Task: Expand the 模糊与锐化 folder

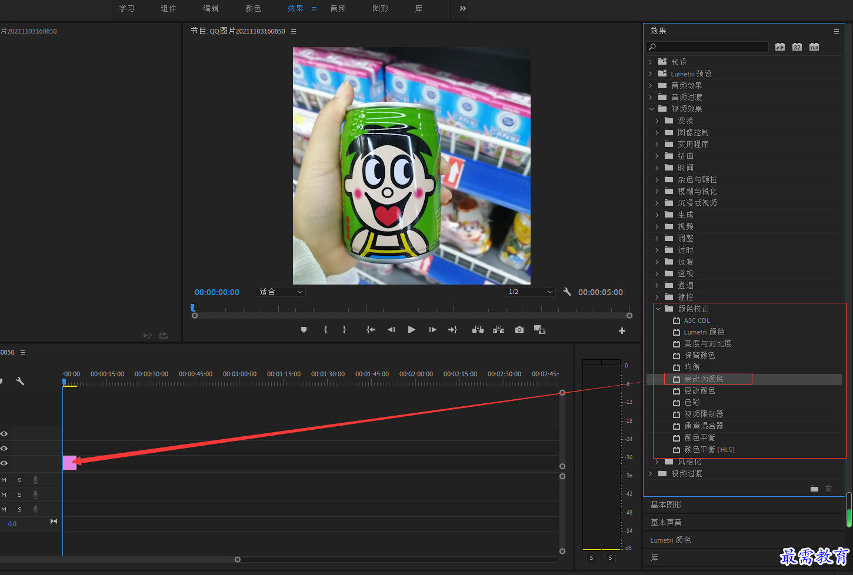Action: point(657,191)
